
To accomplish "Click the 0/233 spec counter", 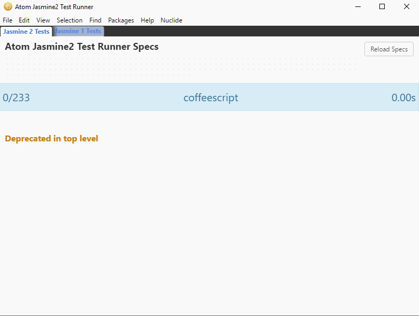I will coord(16,97).
